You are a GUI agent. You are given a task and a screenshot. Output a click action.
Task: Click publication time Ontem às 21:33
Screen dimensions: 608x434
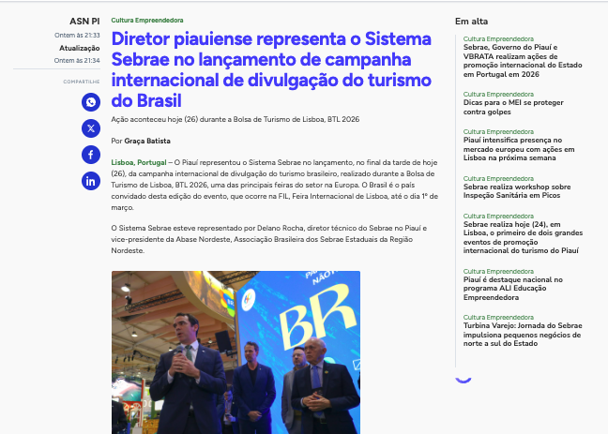77,36
